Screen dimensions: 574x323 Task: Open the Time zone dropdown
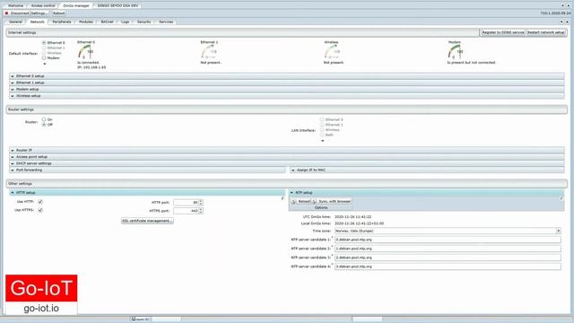click(558, 231)
